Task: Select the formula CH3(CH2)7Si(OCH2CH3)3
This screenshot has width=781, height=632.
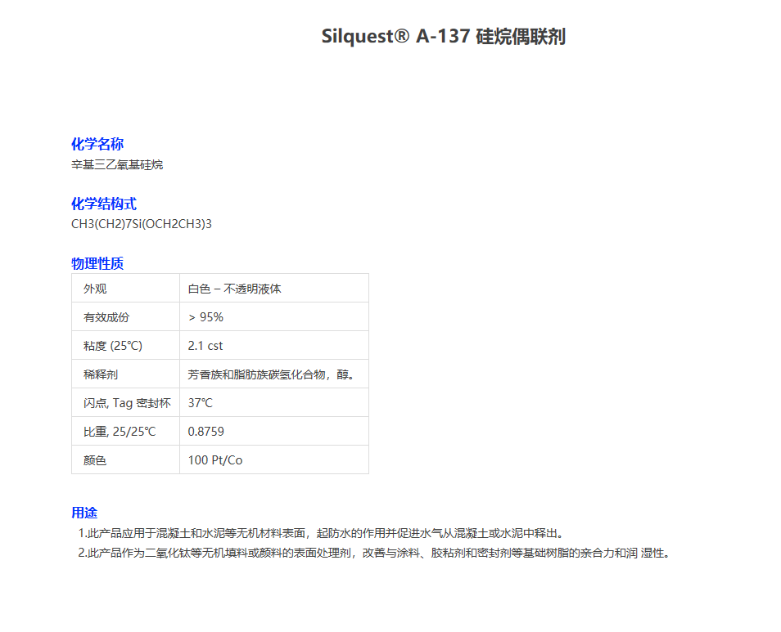Action: [x=141, y=223]
